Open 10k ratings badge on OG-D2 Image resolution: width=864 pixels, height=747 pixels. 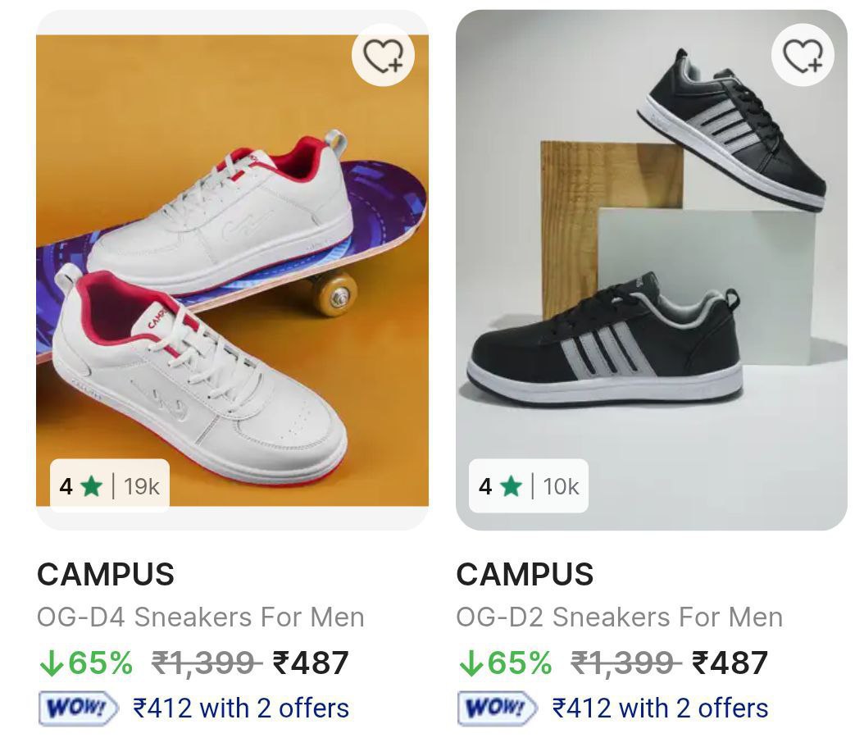point(561,487)
